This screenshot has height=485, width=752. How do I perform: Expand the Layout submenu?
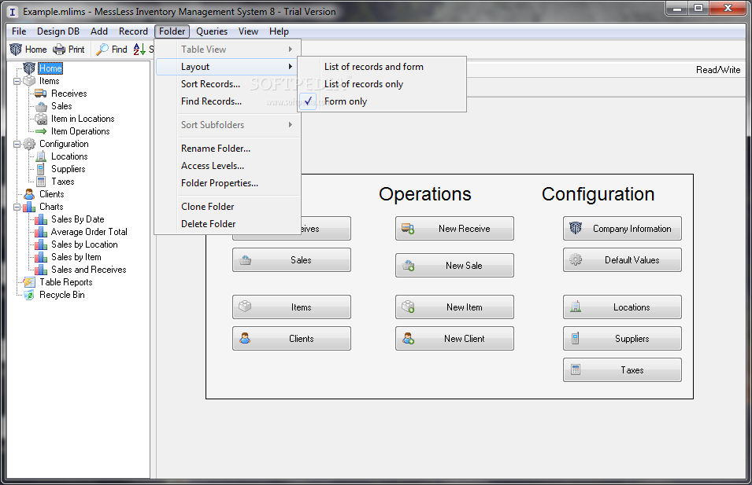(228, 67)
